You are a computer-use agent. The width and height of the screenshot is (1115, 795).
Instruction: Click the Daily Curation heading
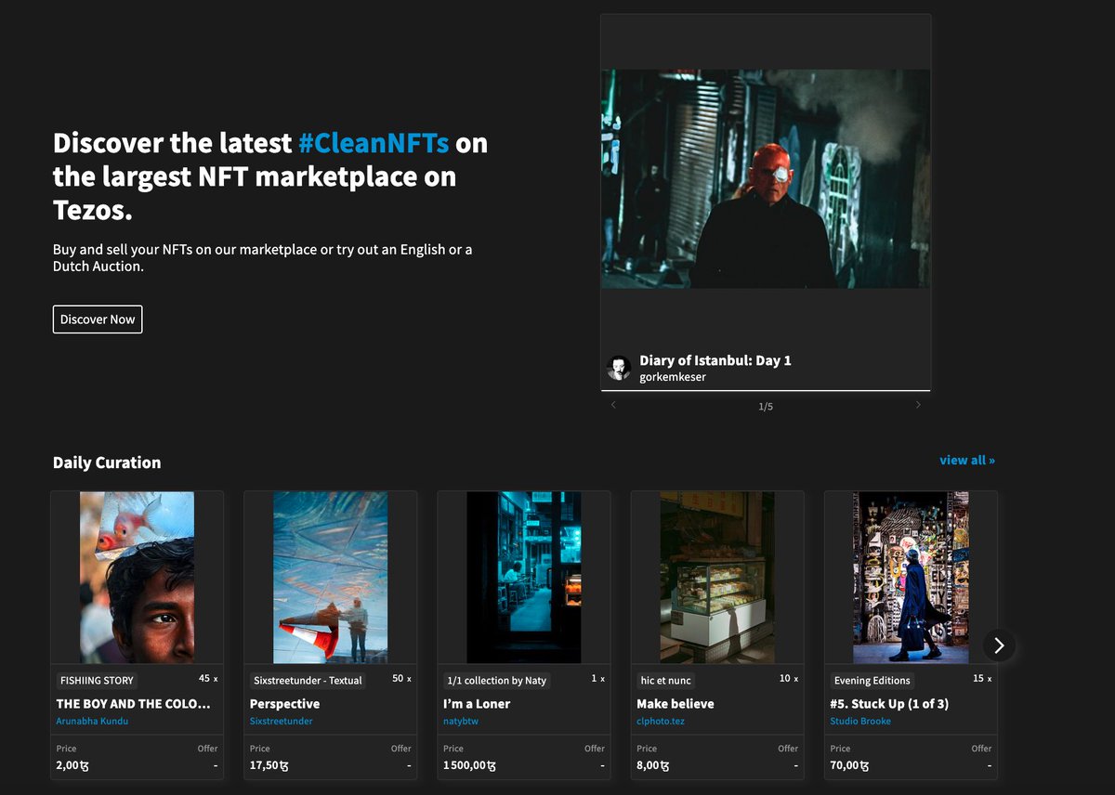(x=107, y=463)
